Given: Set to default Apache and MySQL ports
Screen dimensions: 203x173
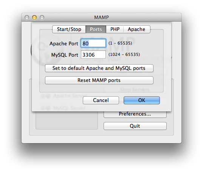Looking at the screenshot, I should click(99, 68).
